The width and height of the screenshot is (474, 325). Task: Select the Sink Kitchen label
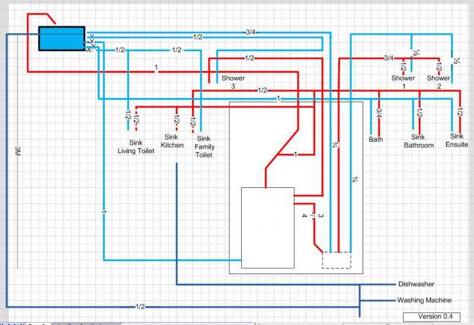pos(172,141)
